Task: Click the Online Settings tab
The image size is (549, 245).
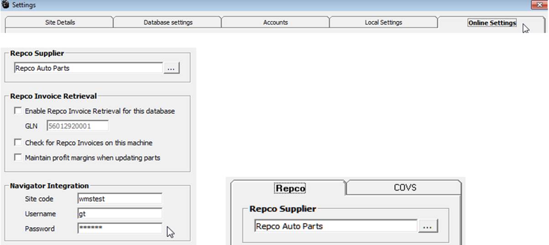Action: click(491, 23)
